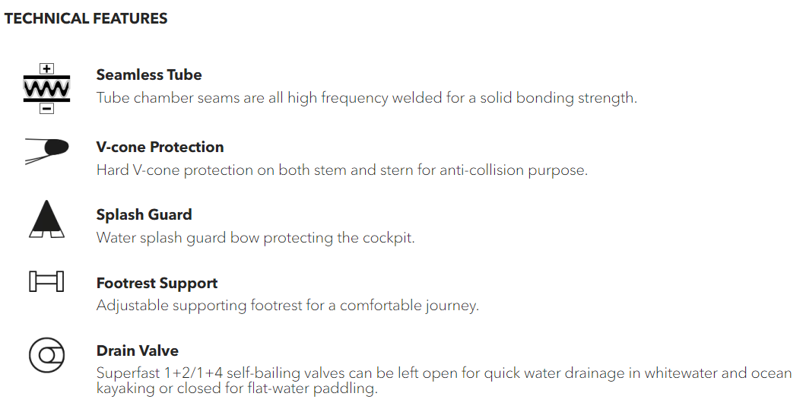Click the Footrest Support icon
Image resolution: width=806 pixels, height=406 pixels.
(x=47, y=281)
